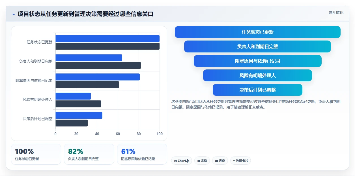Click x-axis tick label 20
Viewport: 355px width, 176px height.
click(x=76, y=134)
